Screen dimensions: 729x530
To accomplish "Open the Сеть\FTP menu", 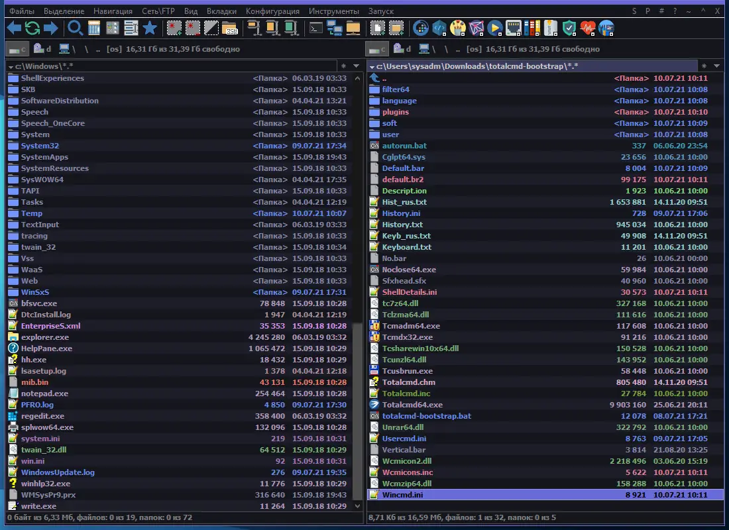I will (158, 11).
